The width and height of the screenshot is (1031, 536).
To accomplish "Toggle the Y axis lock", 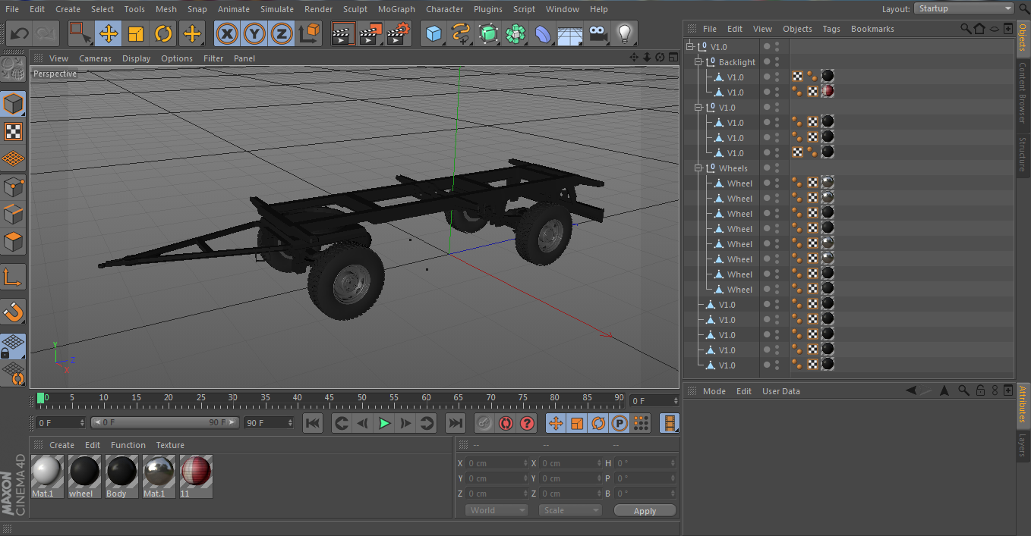I will (254, 33).
